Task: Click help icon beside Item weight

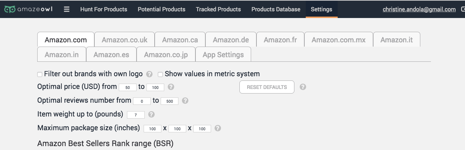Action: (x=151, y=114)
